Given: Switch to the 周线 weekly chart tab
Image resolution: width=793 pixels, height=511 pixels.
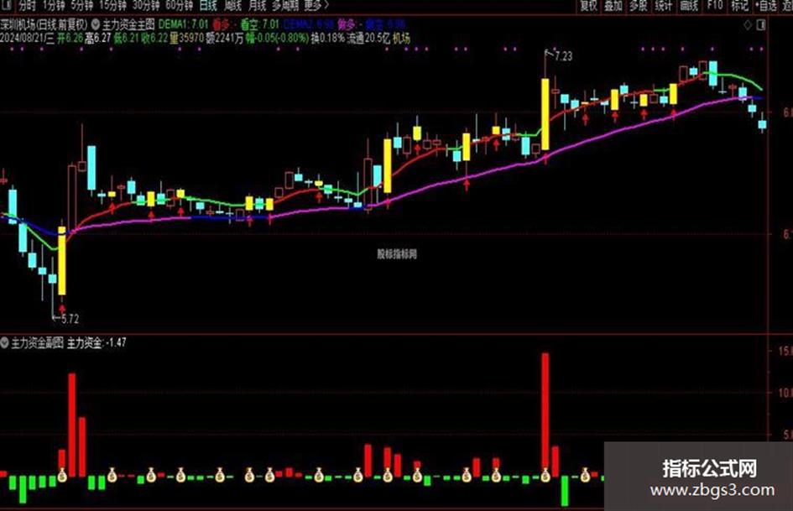Looking at the screenshot, I should click(x=232, y=6).
